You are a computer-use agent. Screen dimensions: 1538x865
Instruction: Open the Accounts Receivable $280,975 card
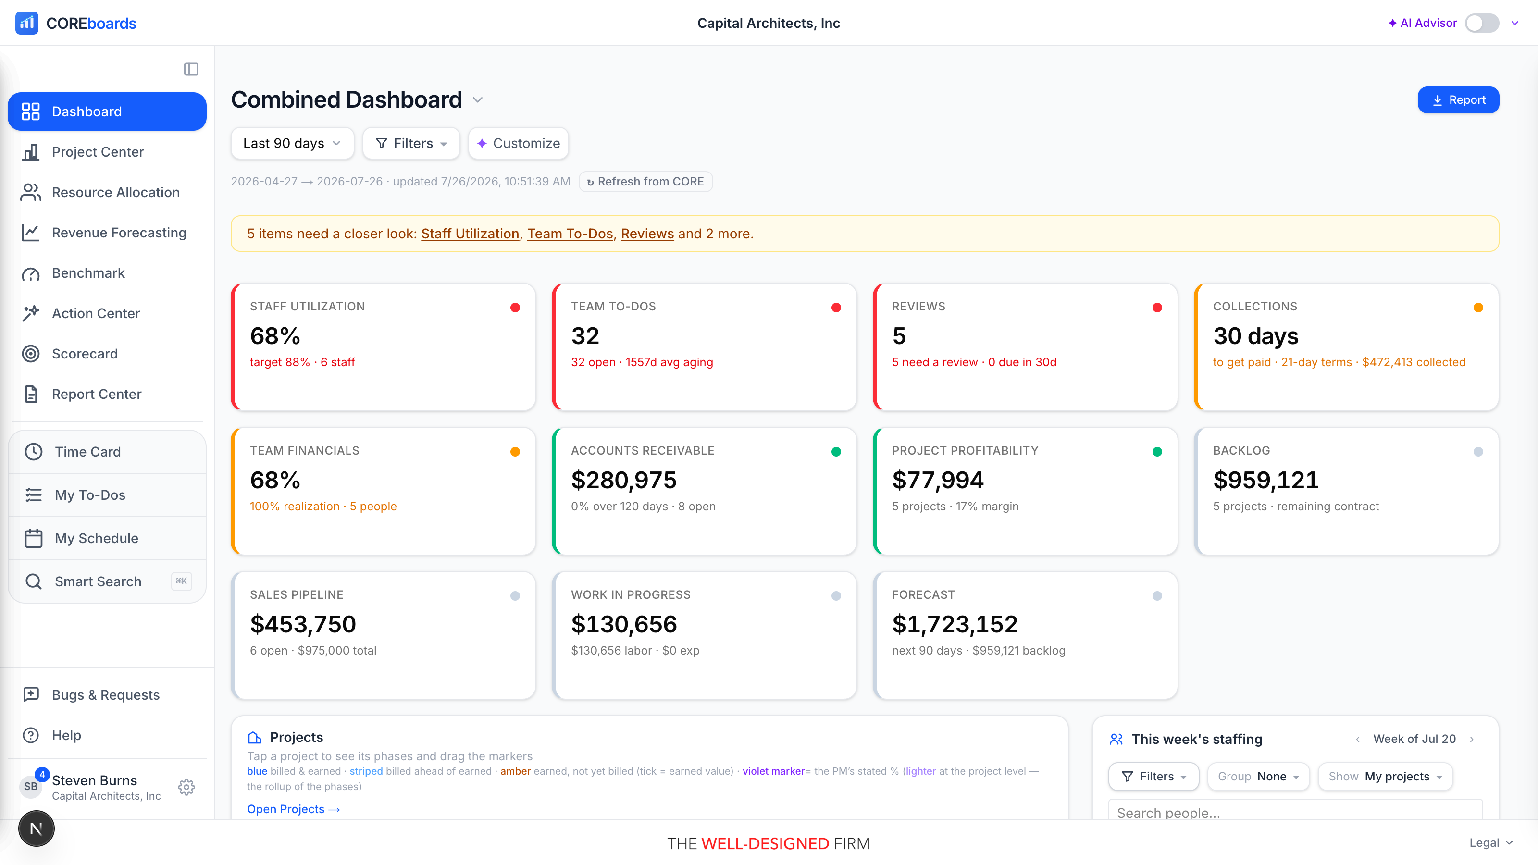coord(705,491)
